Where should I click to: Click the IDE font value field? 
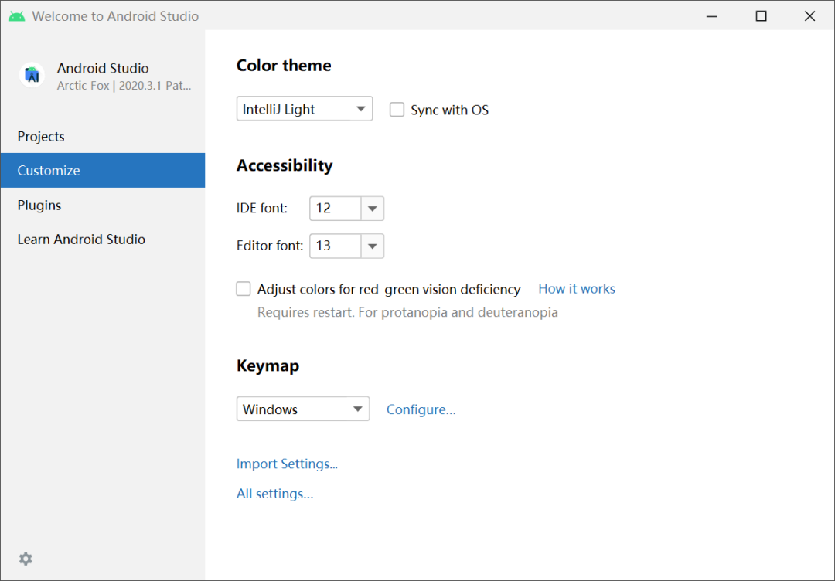[x=336, y=209]
